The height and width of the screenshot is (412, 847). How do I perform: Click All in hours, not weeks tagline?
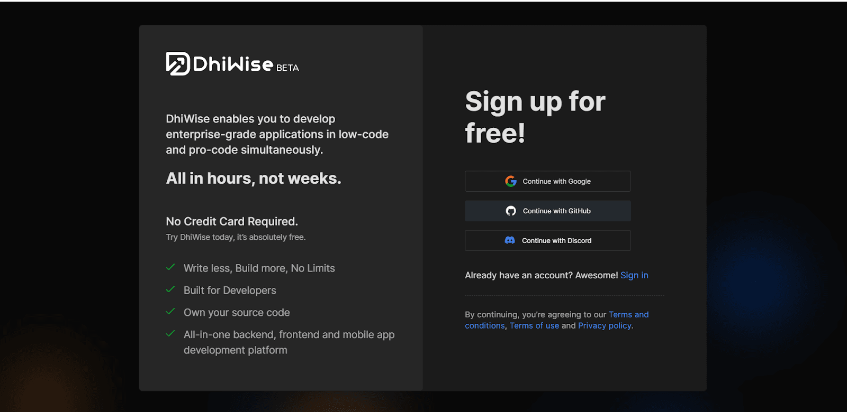click(254, 179)
